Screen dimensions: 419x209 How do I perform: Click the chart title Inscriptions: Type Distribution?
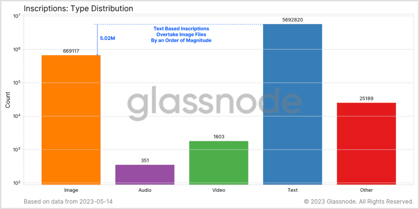[78, 8]
